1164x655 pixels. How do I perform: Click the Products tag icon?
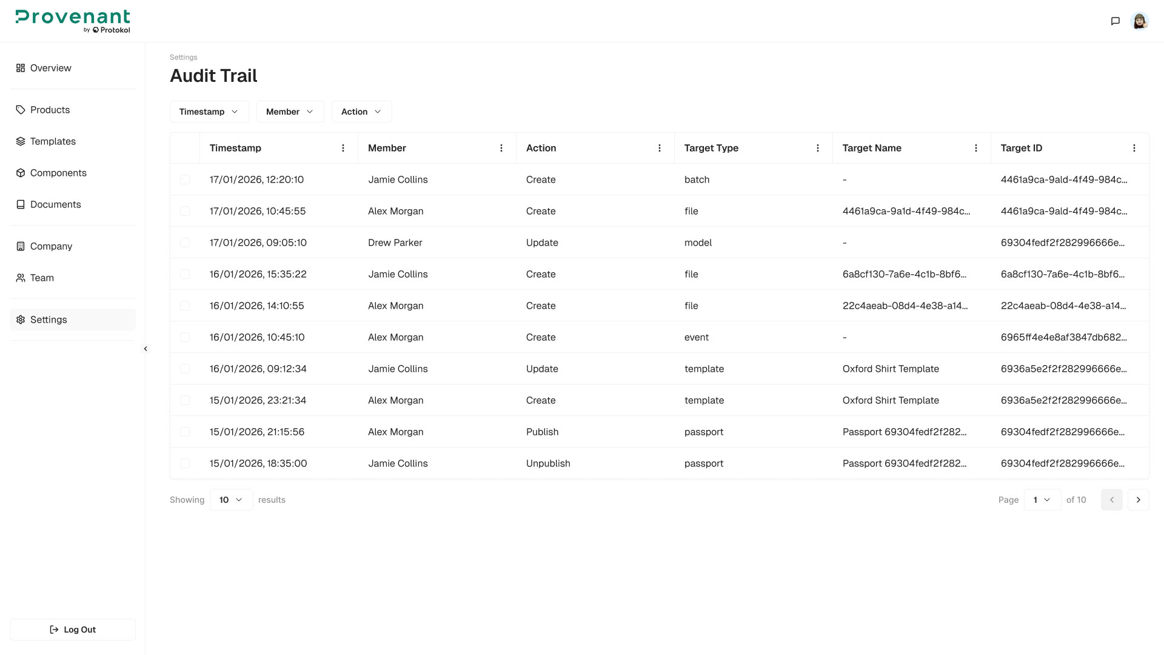[21, 110]
